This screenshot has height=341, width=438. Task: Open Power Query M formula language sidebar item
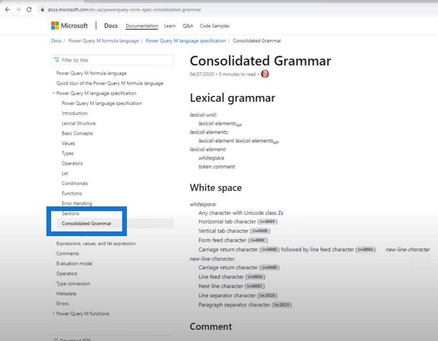coord(91,73)
